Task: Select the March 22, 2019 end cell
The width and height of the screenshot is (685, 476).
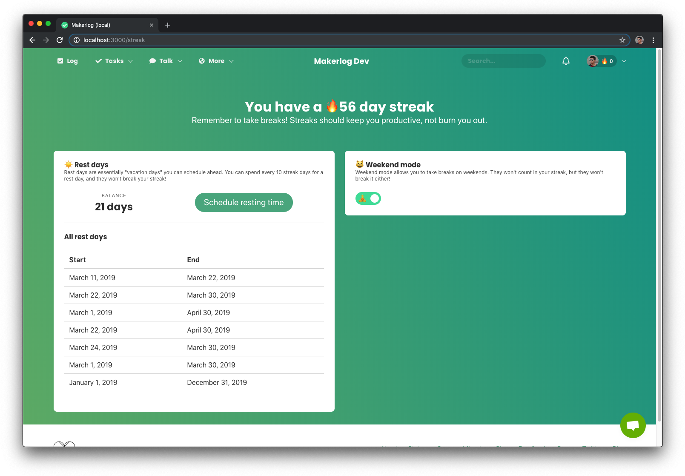Action: tap(211, 278)
